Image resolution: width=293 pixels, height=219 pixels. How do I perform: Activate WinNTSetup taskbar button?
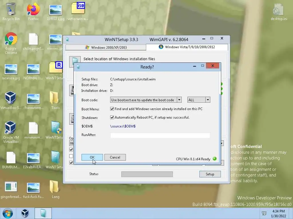coord(43,213)
